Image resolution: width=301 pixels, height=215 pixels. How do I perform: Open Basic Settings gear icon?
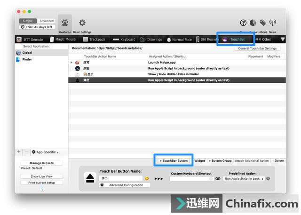point(82,24)
